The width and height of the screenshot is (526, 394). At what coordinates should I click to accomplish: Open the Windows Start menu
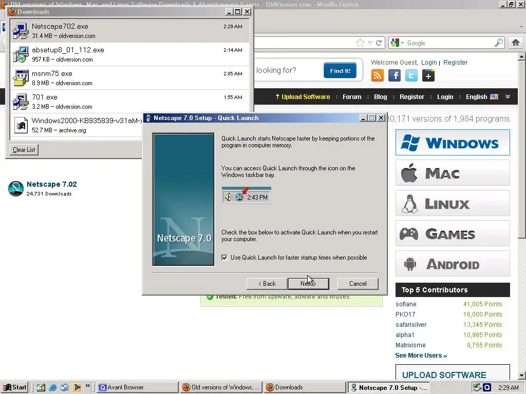pos(14,387)
